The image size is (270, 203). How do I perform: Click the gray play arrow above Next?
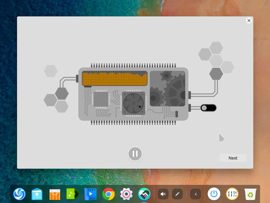point(221,138)
